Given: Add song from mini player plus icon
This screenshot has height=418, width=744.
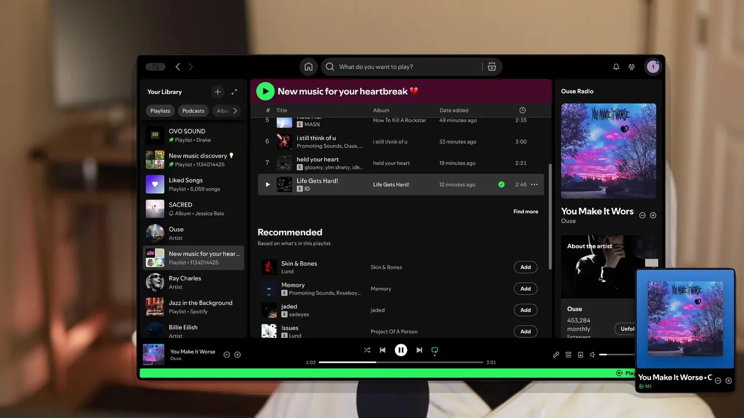Looking at the screenshot, I should 728,381.
